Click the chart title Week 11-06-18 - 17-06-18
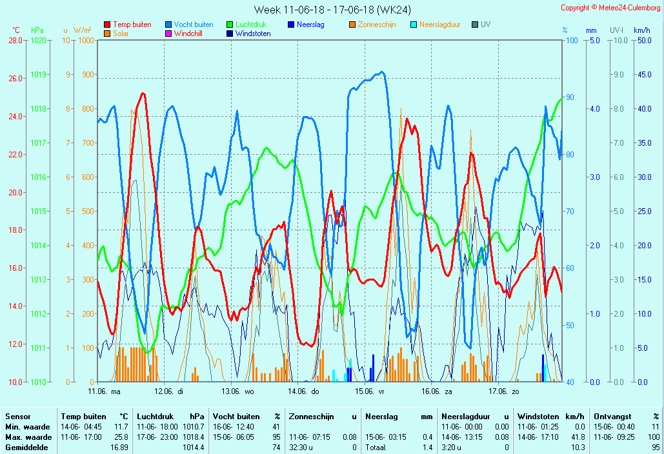The image size is (664, 454). point(332,10)
